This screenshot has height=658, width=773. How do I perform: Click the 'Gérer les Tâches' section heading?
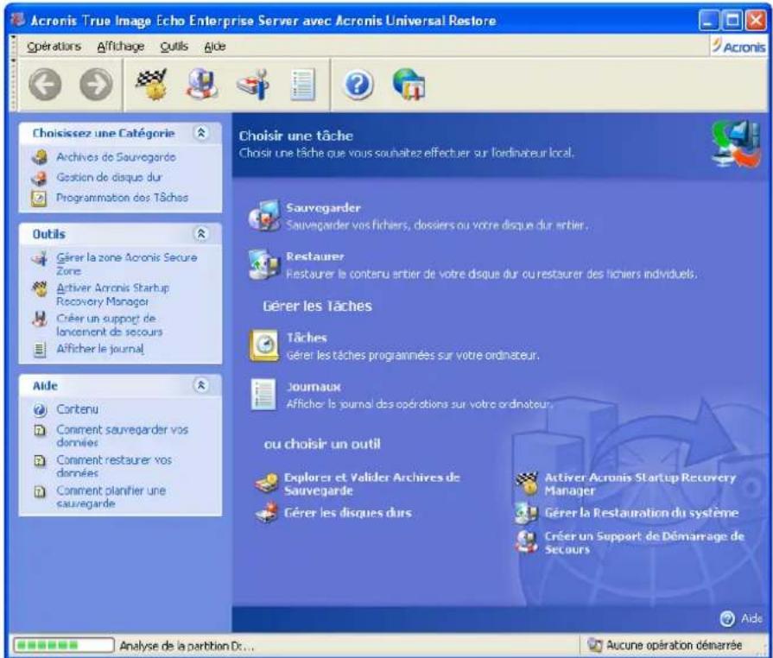(318, 306)
